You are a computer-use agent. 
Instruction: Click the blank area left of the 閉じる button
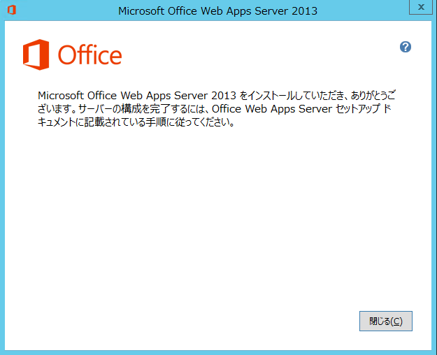point(210,321)
